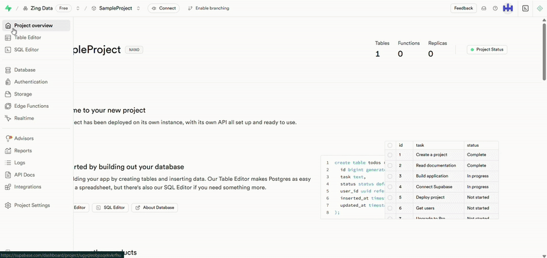Image resolution: width=547 pixels, height=258 pixels.
Task: Click the user avatar icon
Action: tap(507, 8)
